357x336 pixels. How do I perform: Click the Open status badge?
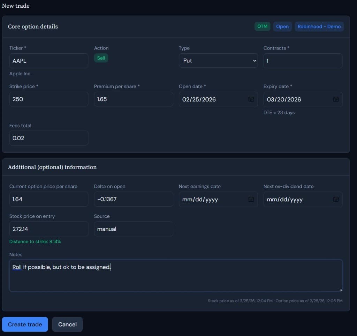[x=282, y=26]
